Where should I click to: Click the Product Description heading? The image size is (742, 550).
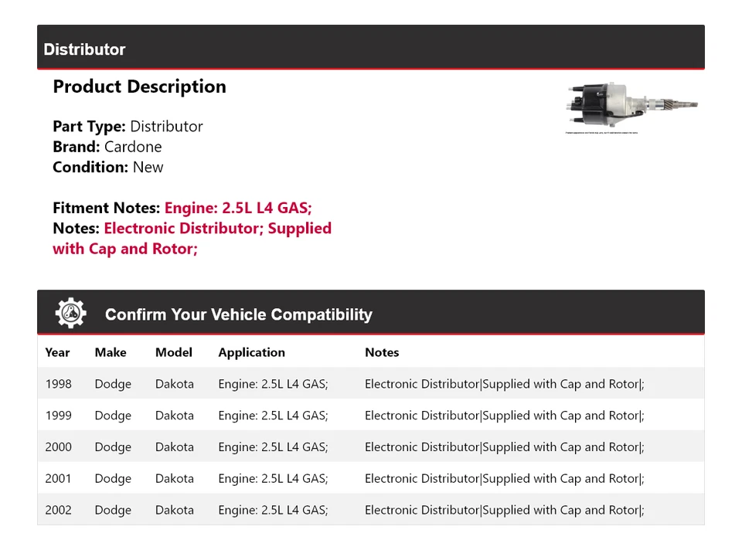click(139, 87)
